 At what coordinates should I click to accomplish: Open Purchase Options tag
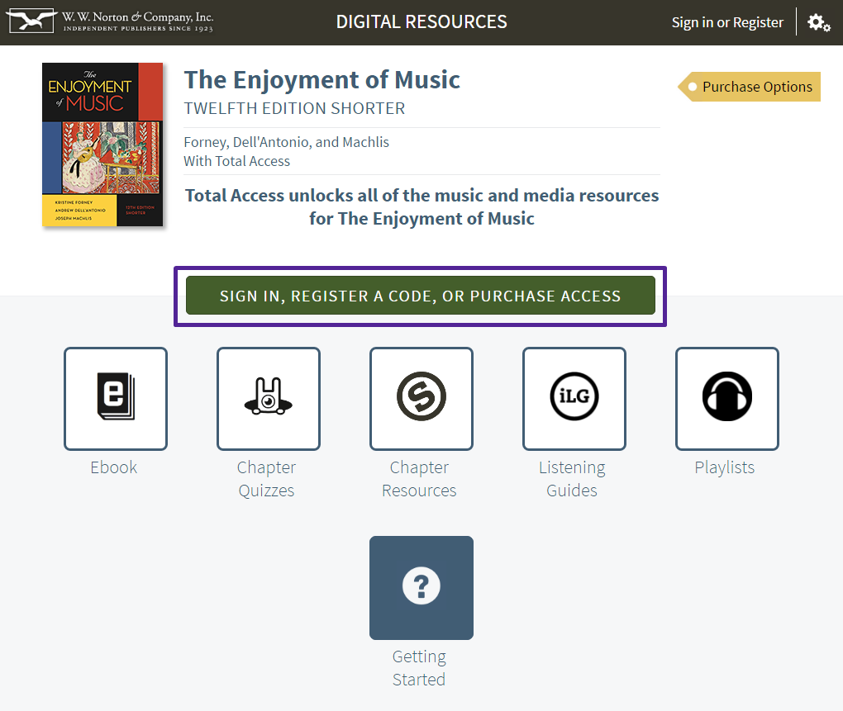(750, 87)
